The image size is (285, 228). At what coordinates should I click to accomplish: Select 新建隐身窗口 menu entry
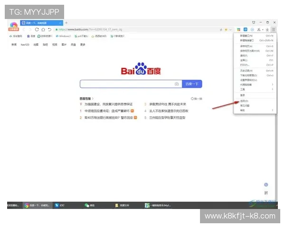click(256, 40)
